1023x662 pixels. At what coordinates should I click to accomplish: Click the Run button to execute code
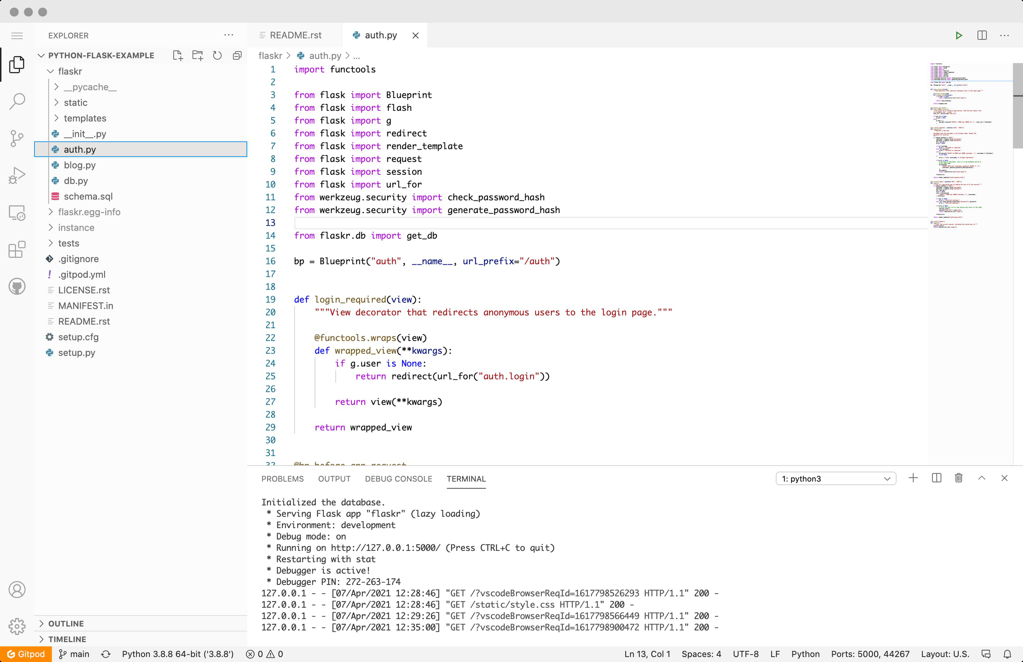959,35
